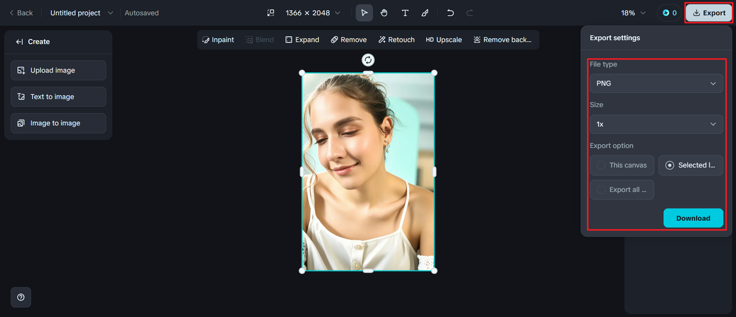Click the canvas resize icon
736x317 pixels.
[x=271, y=13]
